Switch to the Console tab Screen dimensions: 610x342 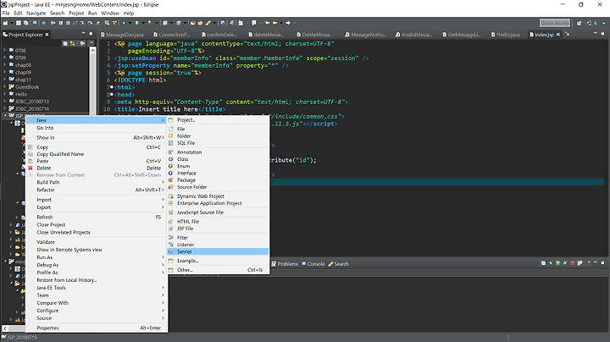(313, 264)
